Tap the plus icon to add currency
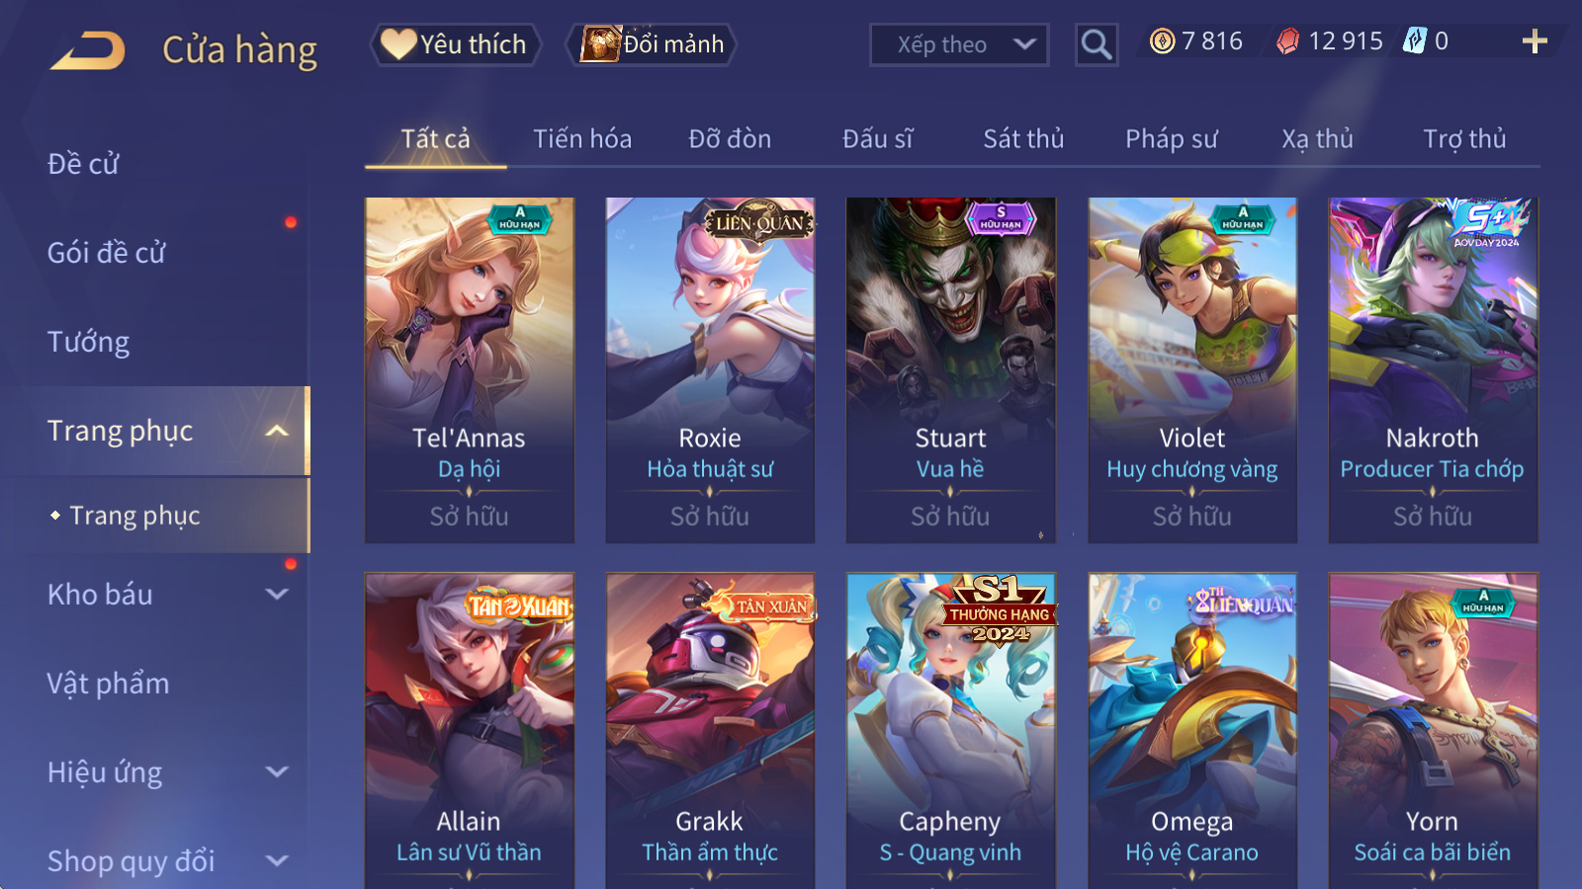 click(1534, 40)
